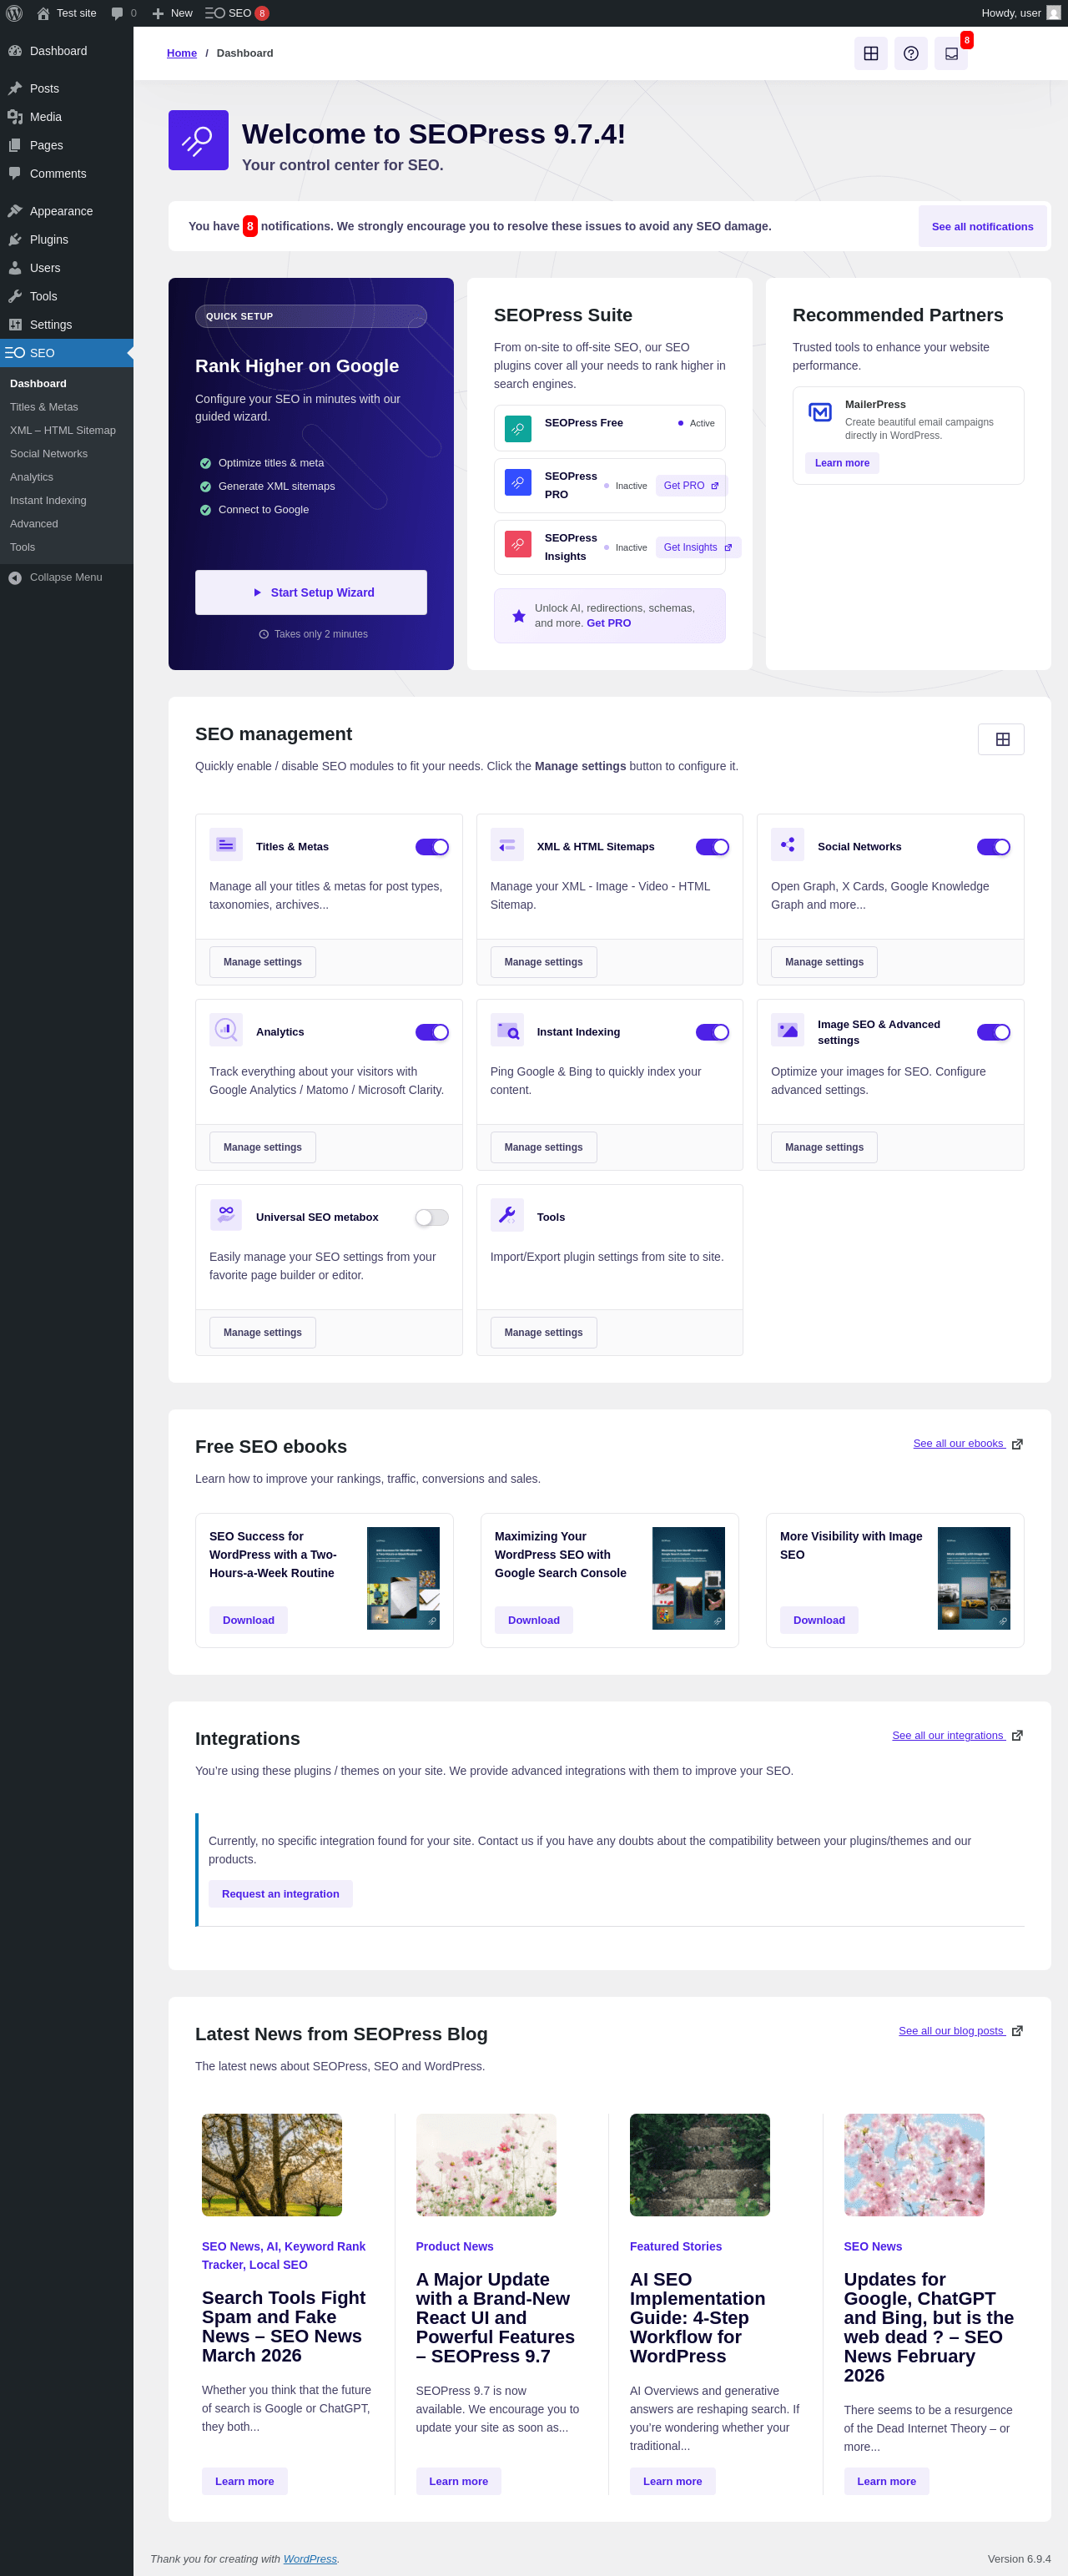The width and height of the screenshot is (1068, 2576).
Task: Open the New menu in admin bar
Action: [172, 13]
